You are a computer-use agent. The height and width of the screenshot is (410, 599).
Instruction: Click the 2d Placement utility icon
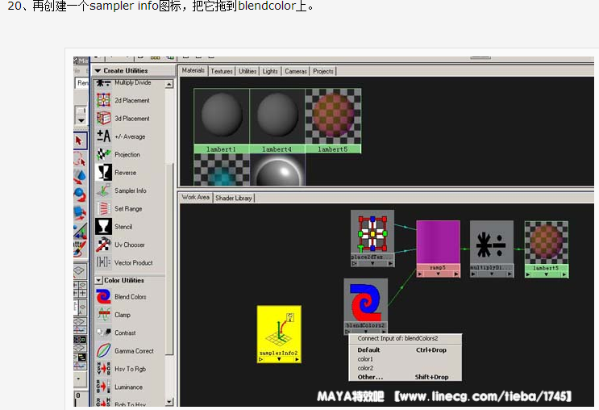(x=104, y=101)
